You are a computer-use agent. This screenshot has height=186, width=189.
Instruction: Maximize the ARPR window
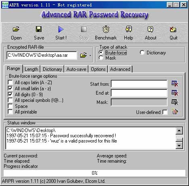[x=176, y=5]
